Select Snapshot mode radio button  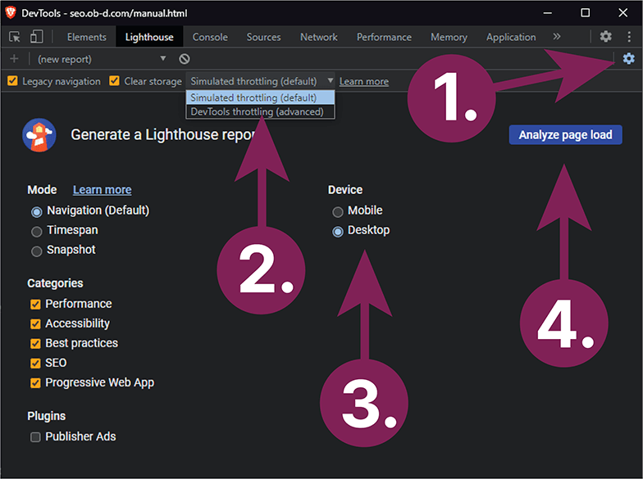[x=37, y=251]
